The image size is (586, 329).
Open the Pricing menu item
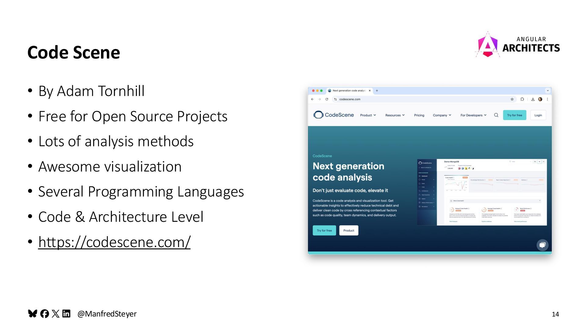coord(419,115)
